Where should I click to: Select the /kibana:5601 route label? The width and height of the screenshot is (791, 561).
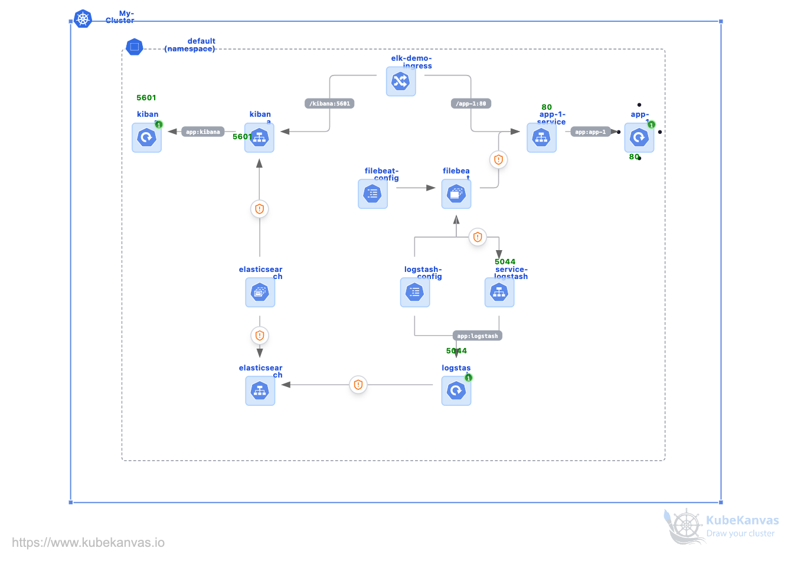click(330, 104)
